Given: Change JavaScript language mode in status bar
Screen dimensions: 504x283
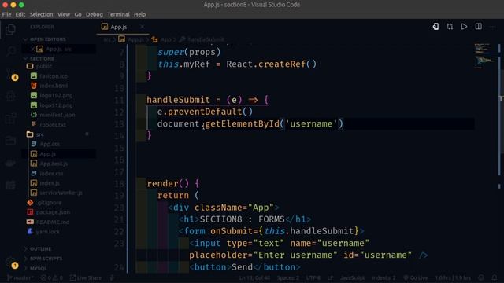Looking at the screenshot, I should click(x=352, y=277).
